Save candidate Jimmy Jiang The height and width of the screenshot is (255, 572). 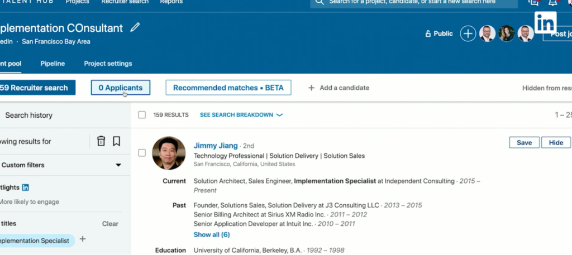tap(524, 143)
